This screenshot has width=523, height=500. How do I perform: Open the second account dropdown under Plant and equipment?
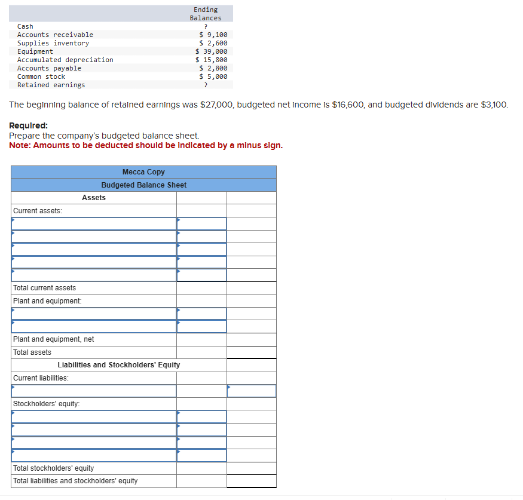pos(93,326)
